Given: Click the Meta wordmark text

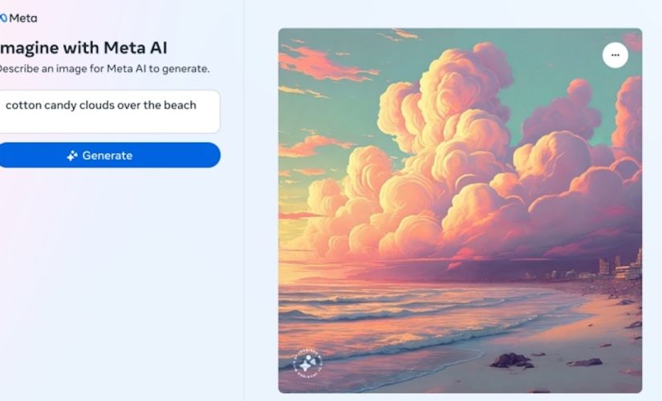Looking at the screenshot, I should pos(22,18).
